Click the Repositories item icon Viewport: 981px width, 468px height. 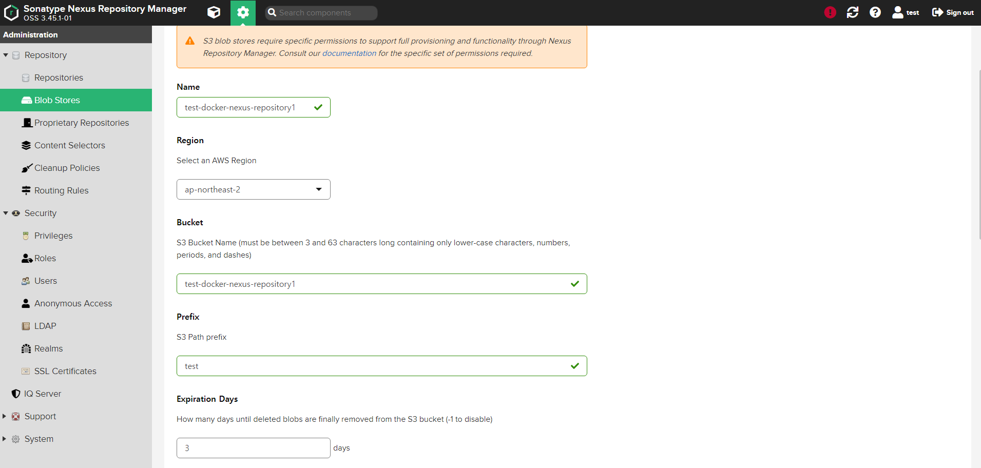click(26, 77)
